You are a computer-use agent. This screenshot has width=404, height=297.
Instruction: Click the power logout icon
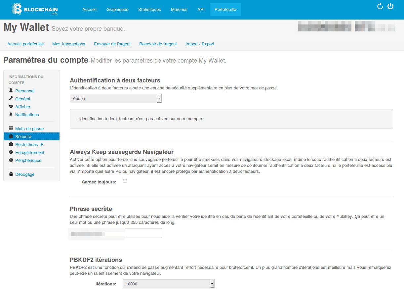coord(390,6)
